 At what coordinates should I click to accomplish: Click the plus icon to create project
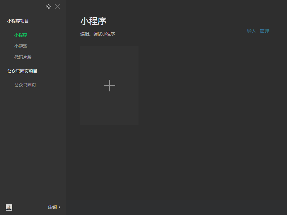tap(109, 86)
